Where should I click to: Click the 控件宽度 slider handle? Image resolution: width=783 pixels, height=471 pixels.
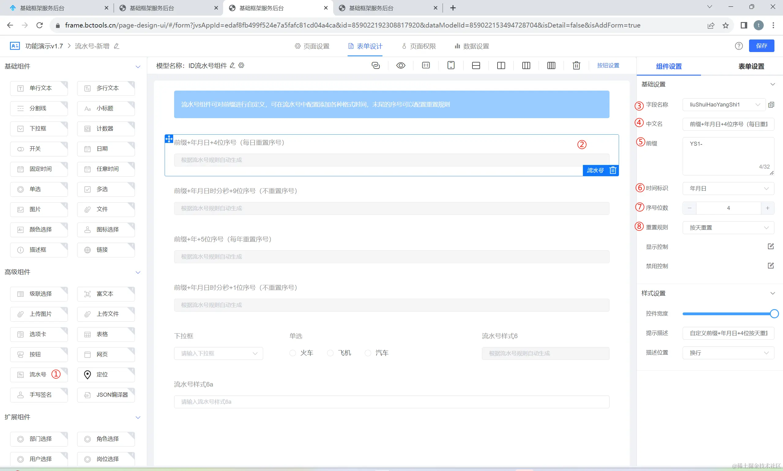point(774,314)
